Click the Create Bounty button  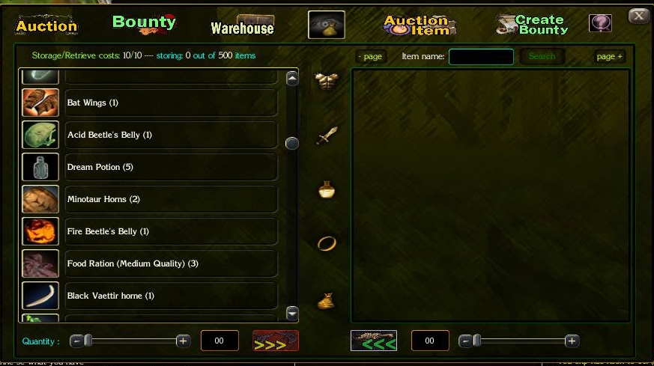click(533, 25)
